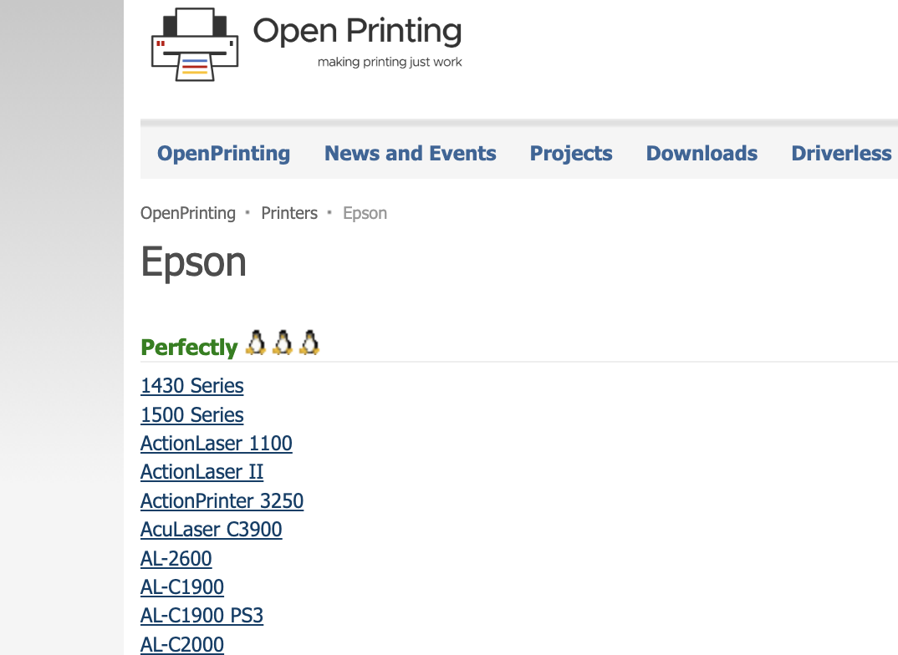Open the 1500 Series printer link
Screen dimensions: 898x655
click(192, 415)
